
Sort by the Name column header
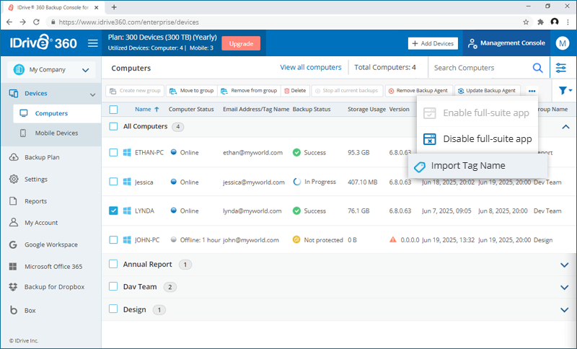coord(147,109)
